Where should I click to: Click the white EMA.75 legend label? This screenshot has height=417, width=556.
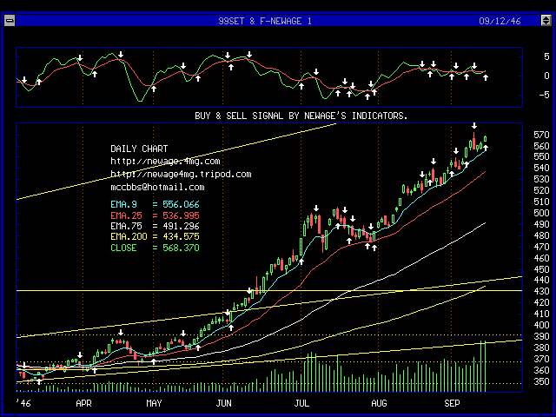(x=126, y=226)
